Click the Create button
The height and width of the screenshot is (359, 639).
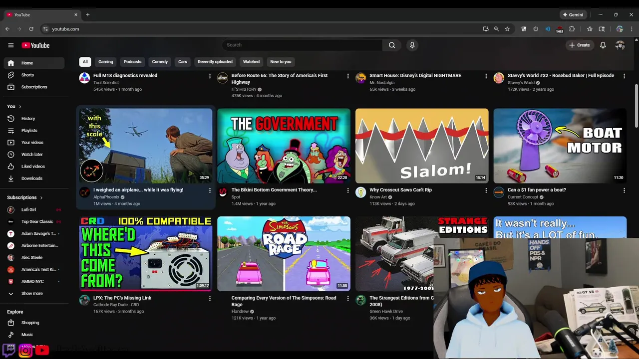click(580, 45)
